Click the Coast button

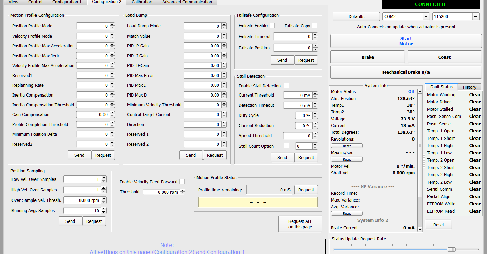444,57
